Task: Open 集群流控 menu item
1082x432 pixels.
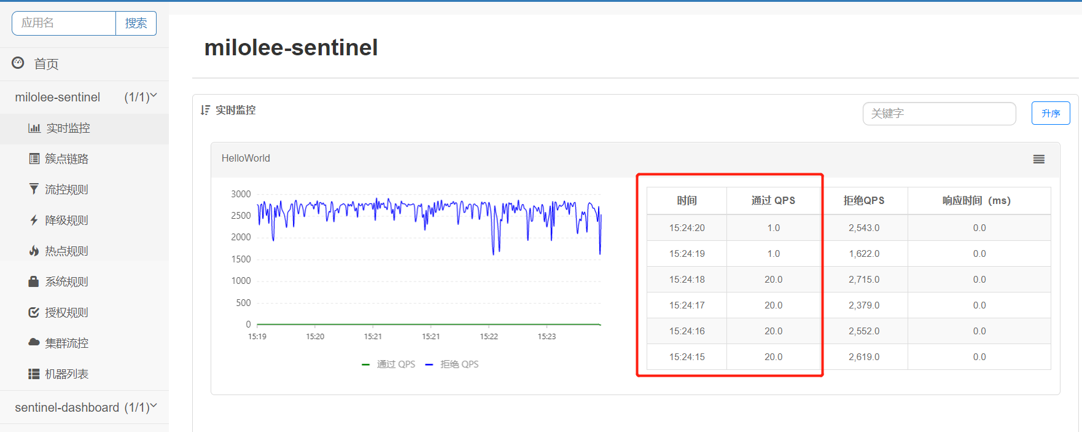Action: pyautogui.click(x=84, y=344)
